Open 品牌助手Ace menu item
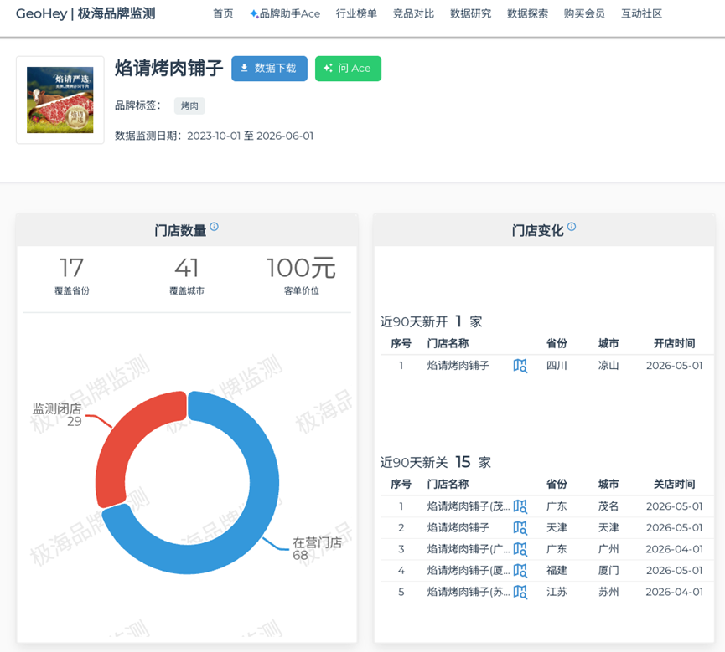The width and height of the screenshot is (725, 652). click(285, 14)
